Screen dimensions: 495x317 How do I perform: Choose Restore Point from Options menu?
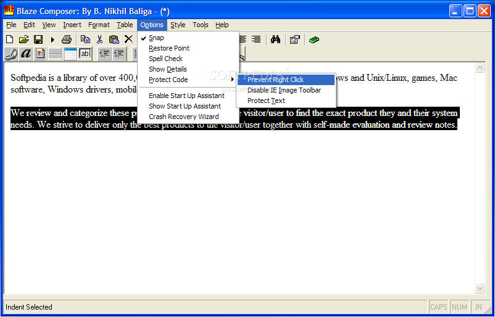click(x=188, y=48)
